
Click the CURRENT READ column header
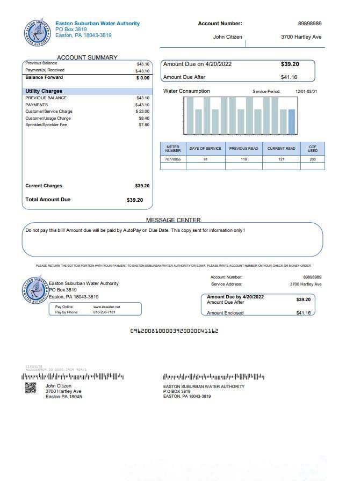(x=281, y=148)
